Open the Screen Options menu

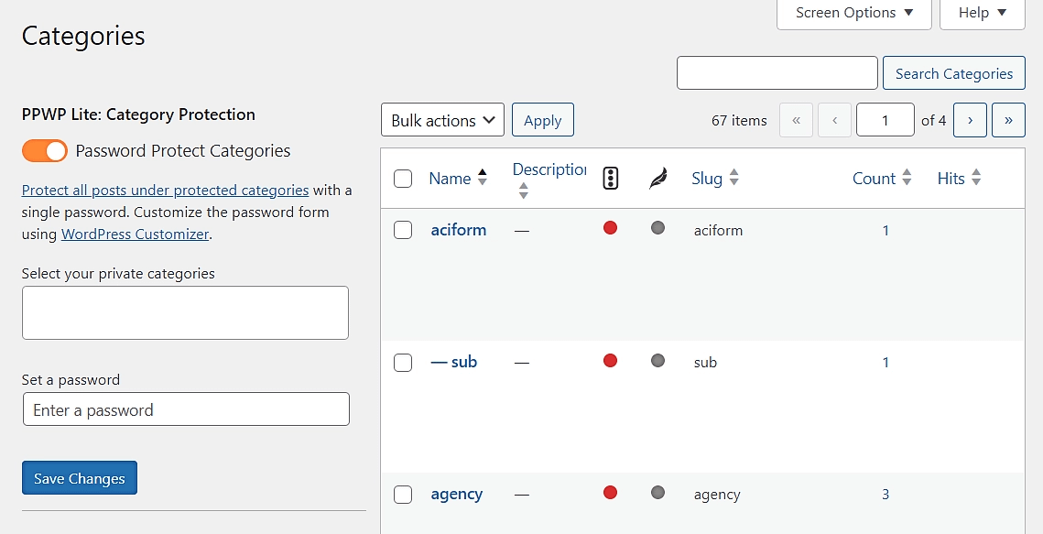pos(853,12)
